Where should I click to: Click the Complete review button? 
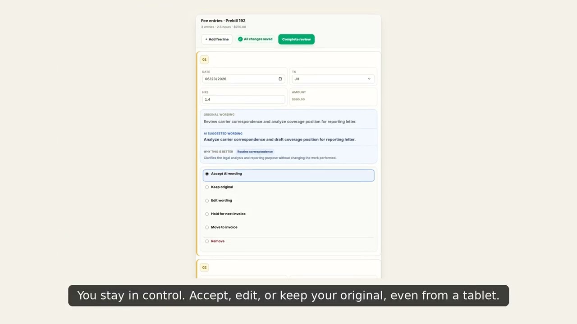pos(296,39)
